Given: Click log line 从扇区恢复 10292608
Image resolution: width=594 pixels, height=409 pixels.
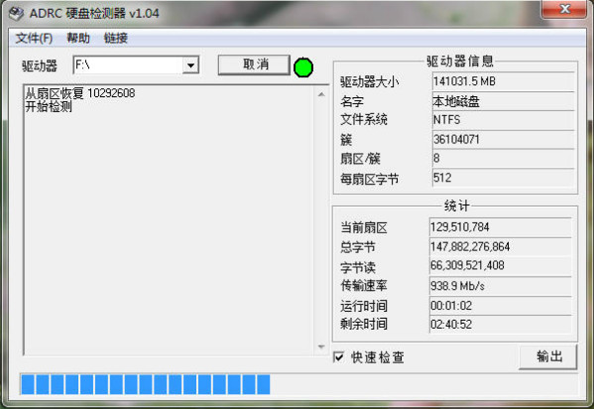Looking at the screenshot, I should 80,93.
